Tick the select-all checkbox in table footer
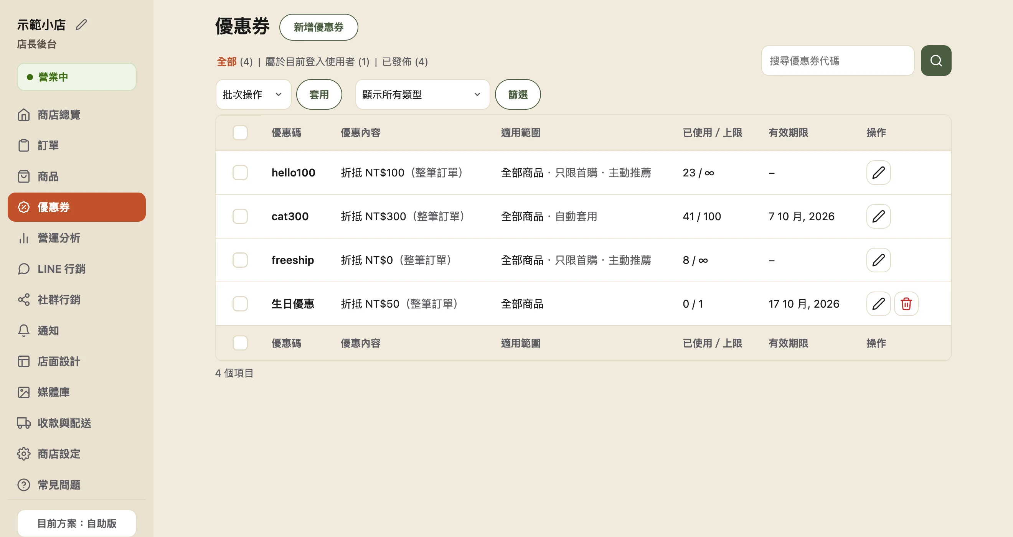Image resolution: width=1013 pixels, height=537 pixels. tap(240, 343)
